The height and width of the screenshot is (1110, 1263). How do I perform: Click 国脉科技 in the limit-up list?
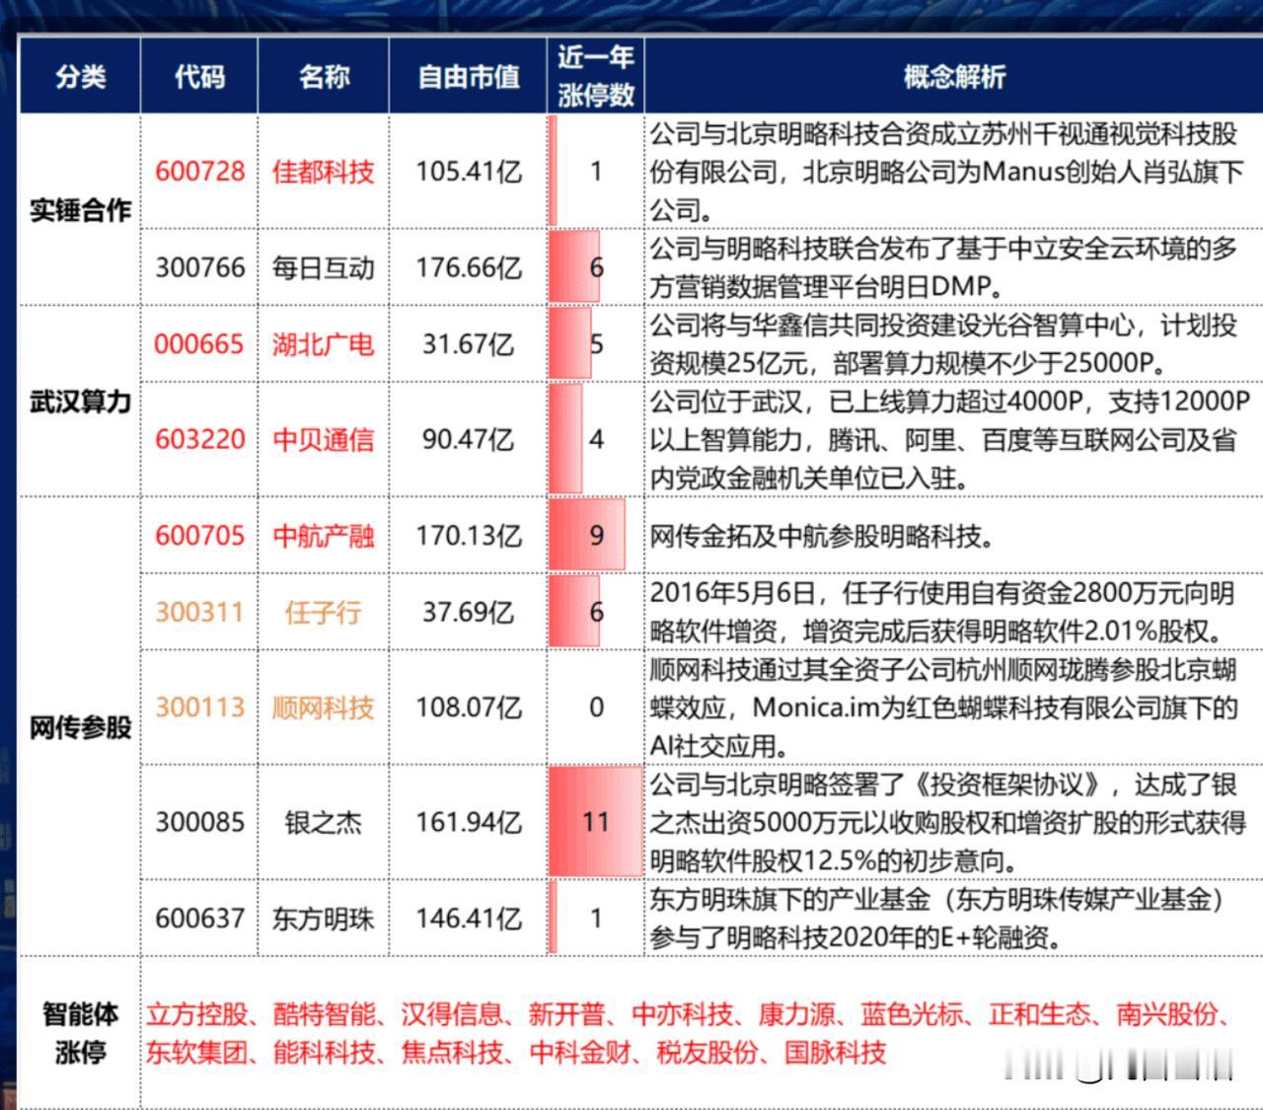coord(835,1053)
